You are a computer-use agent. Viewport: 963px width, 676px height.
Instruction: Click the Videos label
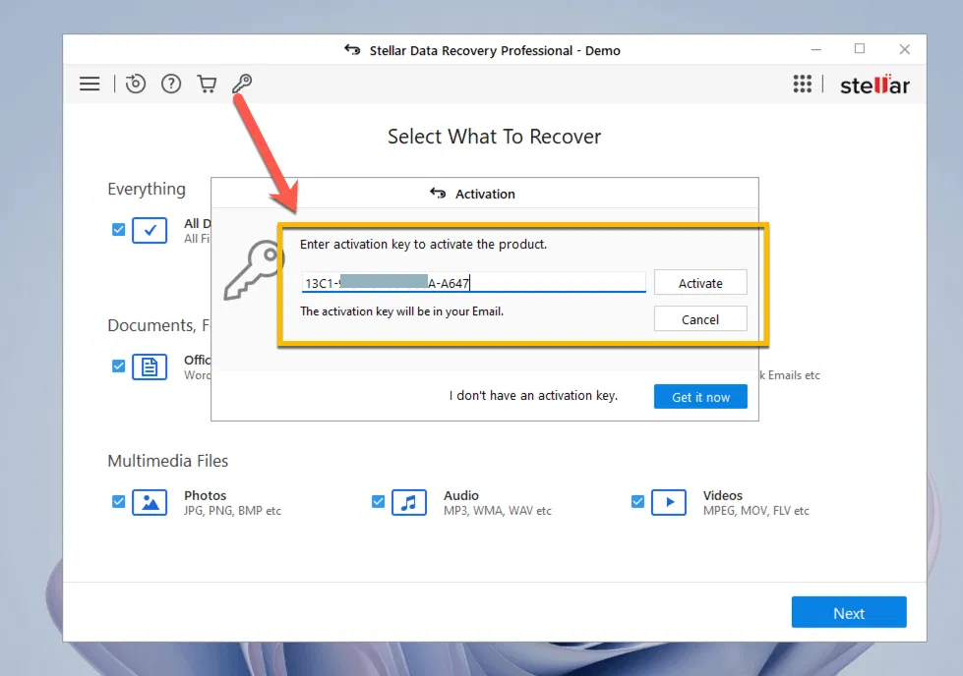723,495
